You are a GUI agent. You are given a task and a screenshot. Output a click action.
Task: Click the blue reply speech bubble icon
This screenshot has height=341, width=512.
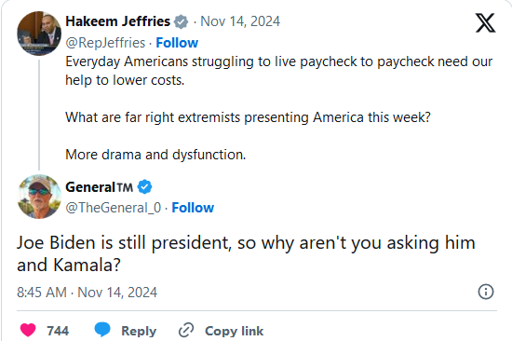coord(102,330)
